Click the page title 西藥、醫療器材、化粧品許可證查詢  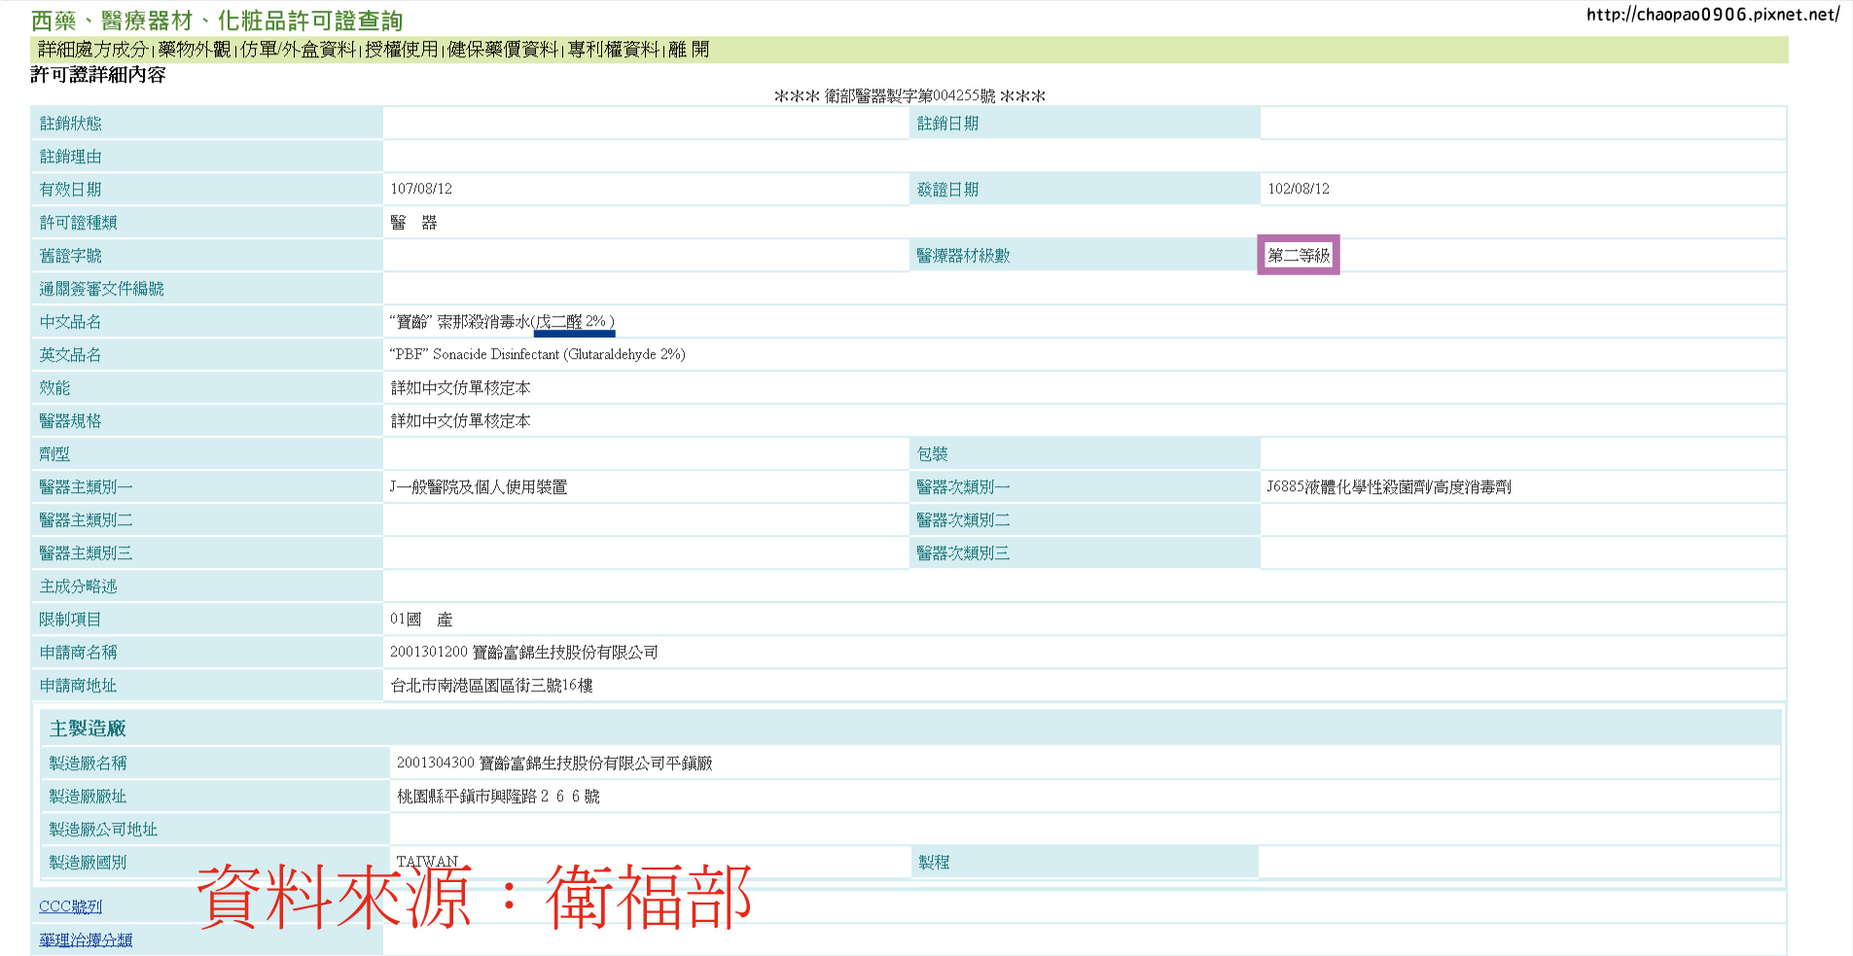click(x=217, y=20)
